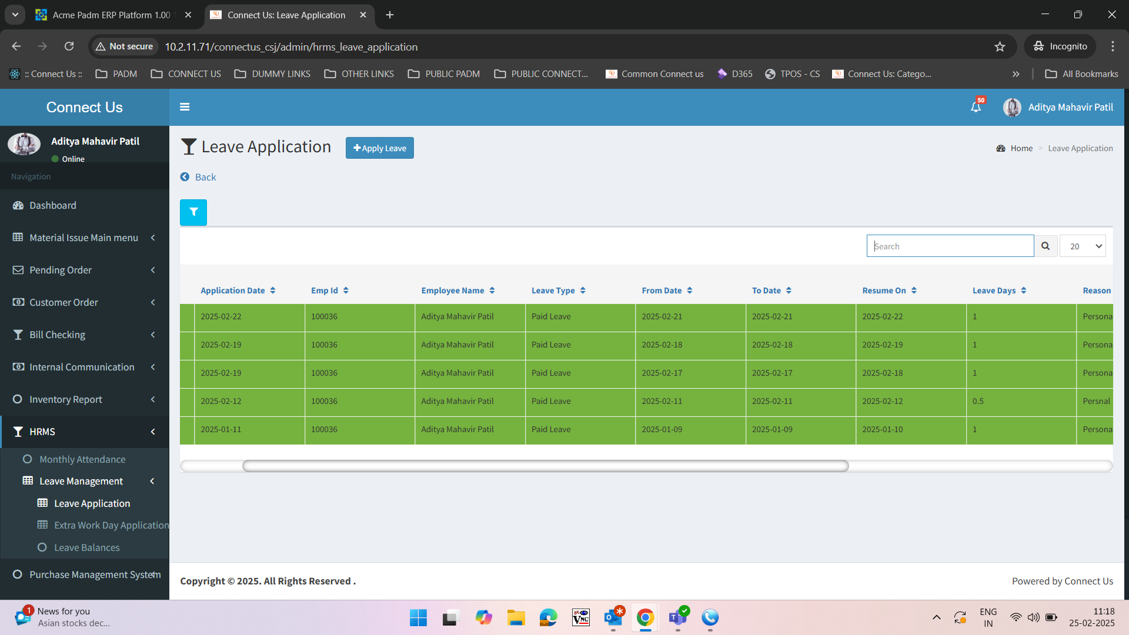1129x635 pixels.
Task: Click the teal filter funnel button
Action: [193, 212]
